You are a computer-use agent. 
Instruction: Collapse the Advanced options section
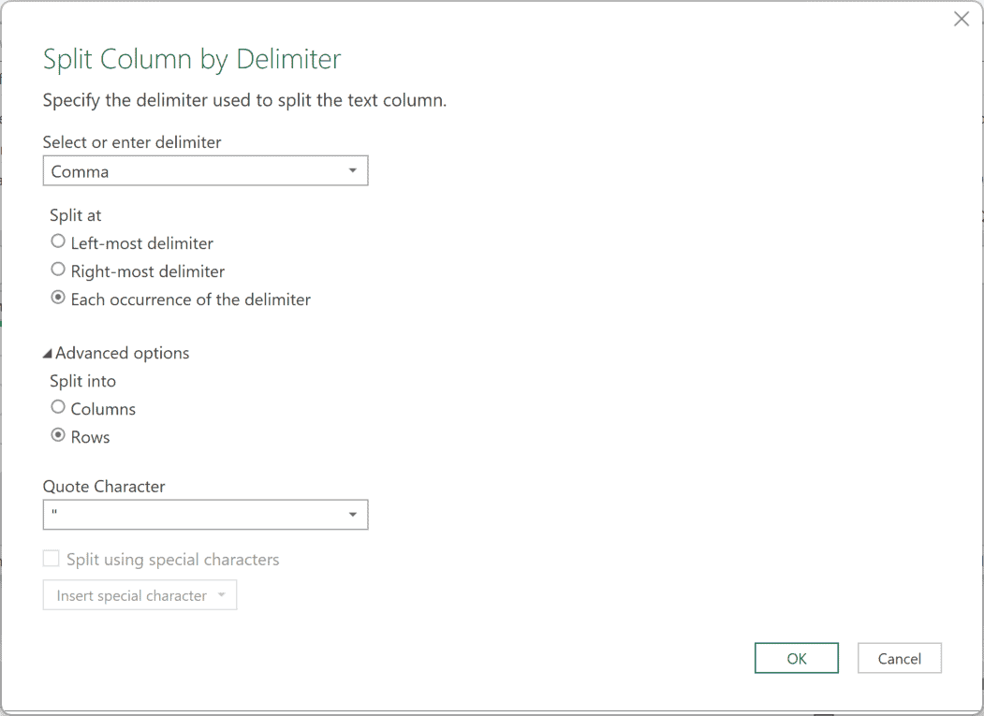pos(116,353)
